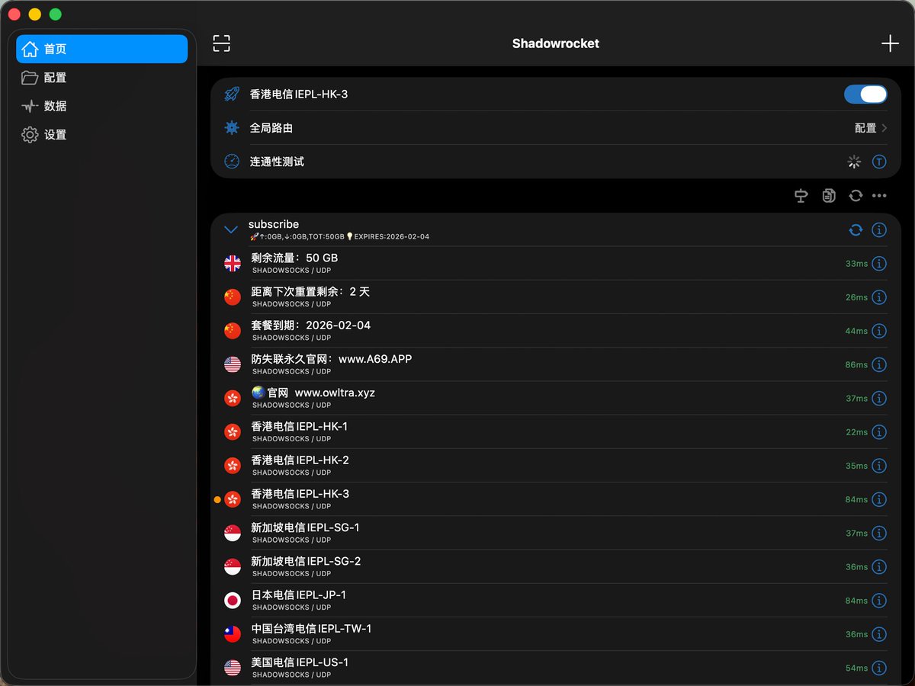Select the 套餐到期: 2026-02-04 entry
This screenshot has width=915, height=686.
click(x=556, y=331)
